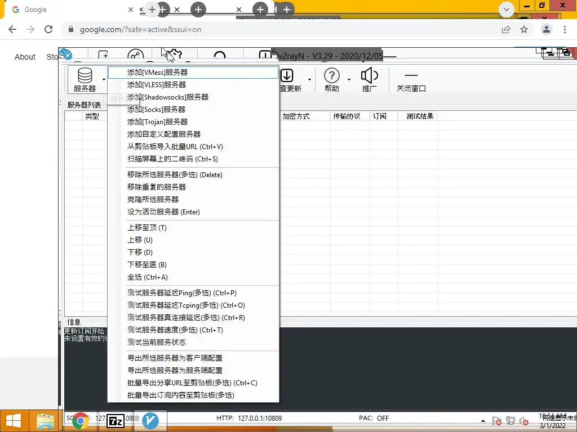Image resolution: width=577 pixels, height=432 pixels.
Task: Choose 从剪贴板导入批量URL (Ctrl+V)
Action: [x=193, y=147]
